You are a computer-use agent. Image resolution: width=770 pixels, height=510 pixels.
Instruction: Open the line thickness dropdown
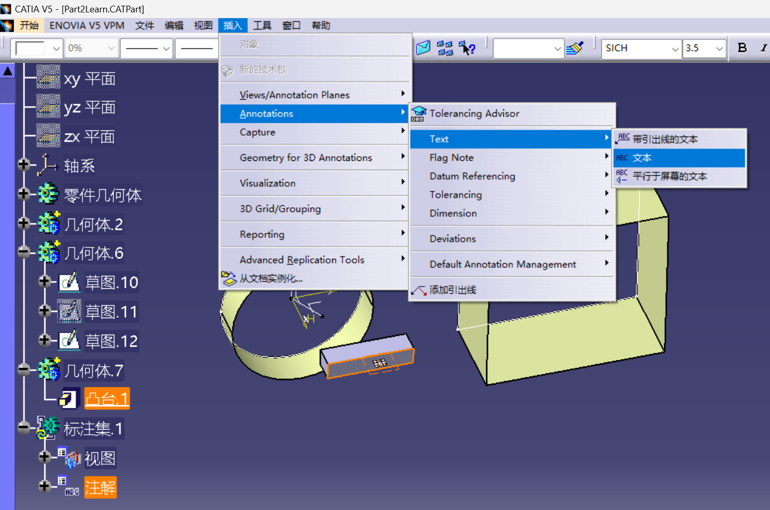[x=166, y=48]
